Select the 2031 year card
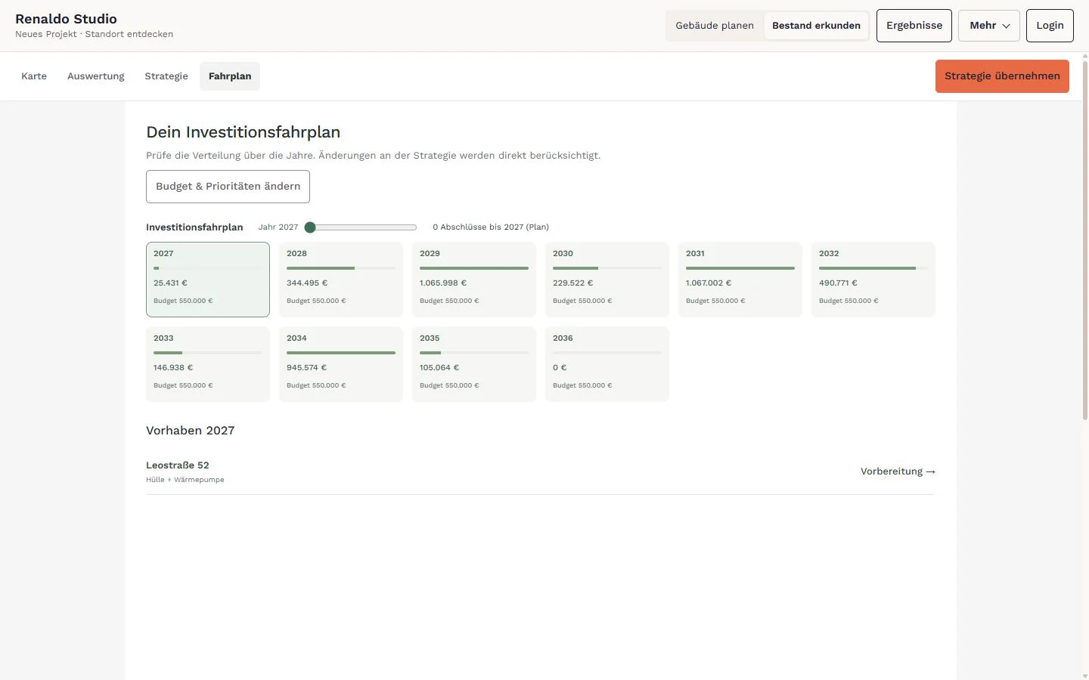1089x680 pixels. tap(740, 280)
